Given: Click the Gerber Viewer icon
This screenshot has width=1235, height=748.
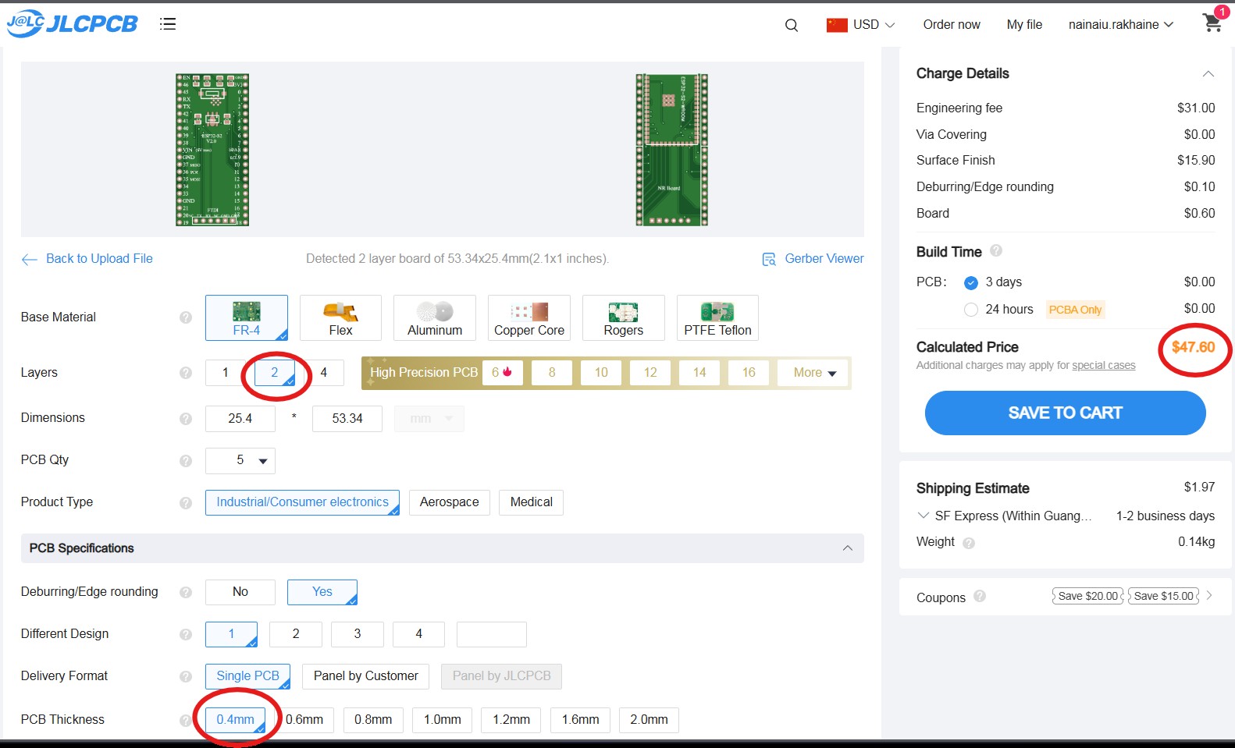Looking at the screenshot, I should click(x=769, y=259).
